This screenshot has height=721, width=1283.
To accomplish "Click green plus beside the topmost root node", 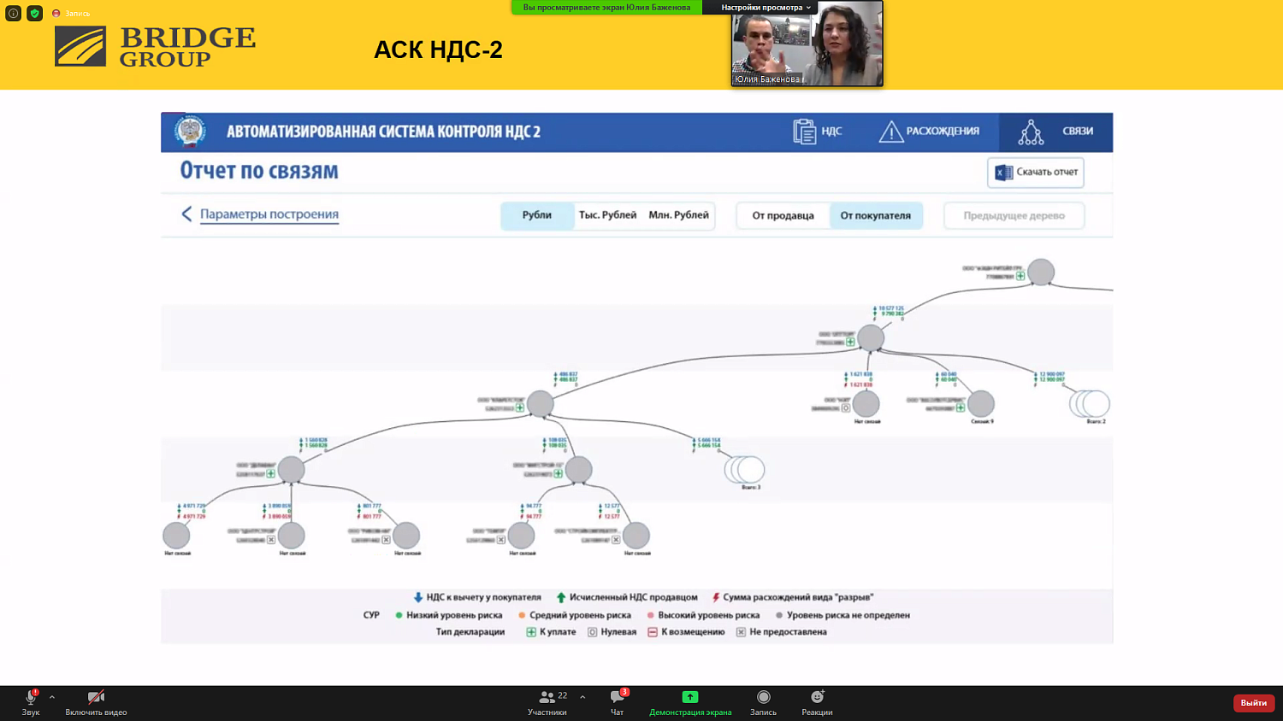I will coord(1020,277).
